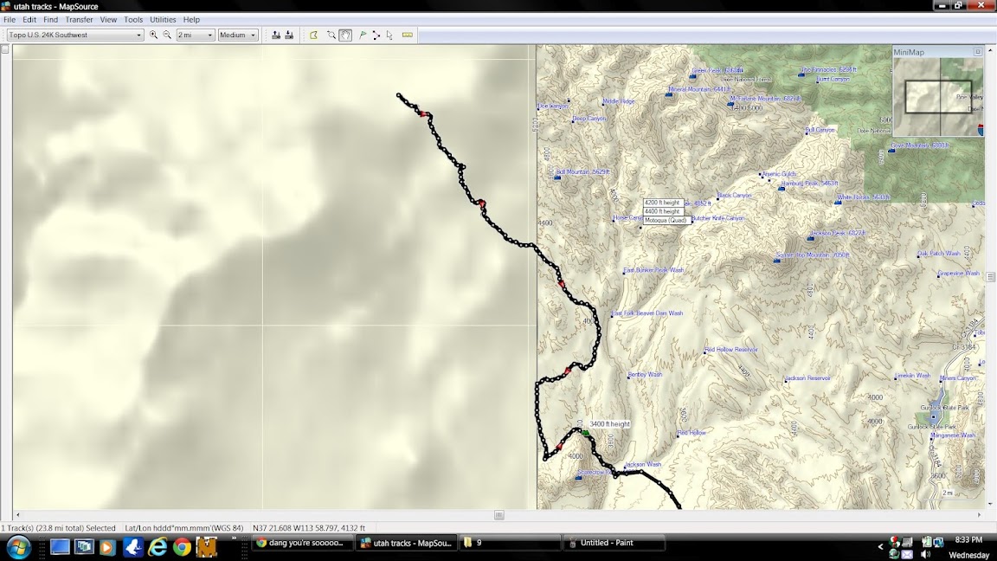Select the route tool

(376, 35)
